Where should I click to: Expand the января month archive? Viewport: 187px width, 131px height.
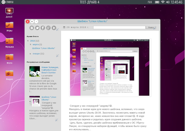click(x=30, y=54)
